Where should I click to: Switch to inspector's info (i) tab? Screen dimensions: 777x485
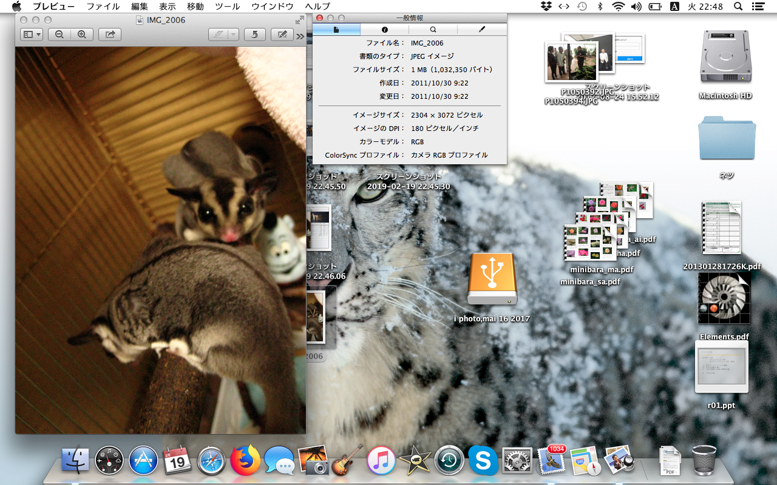click(x=384, y=29)
